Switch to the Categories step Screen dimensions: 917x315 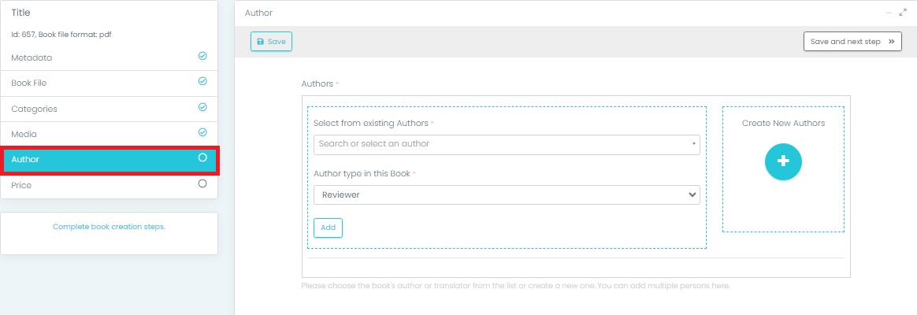pyautogui.click(x=35, y=109)
